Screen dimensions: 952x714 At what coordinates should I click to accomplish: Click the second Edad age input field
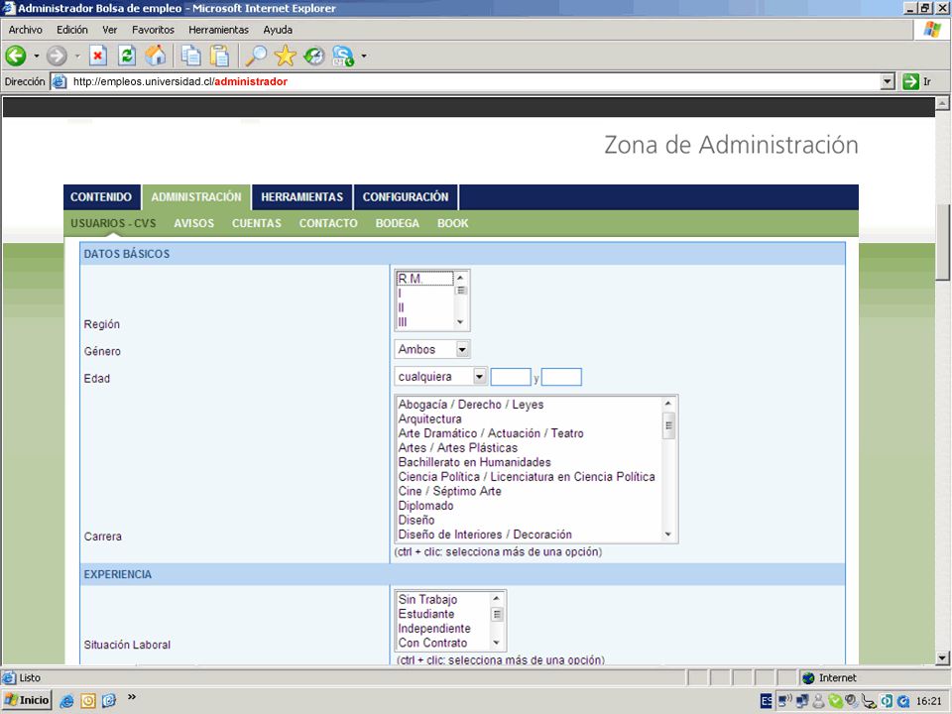pyautogui.click(x=561, y=377)
